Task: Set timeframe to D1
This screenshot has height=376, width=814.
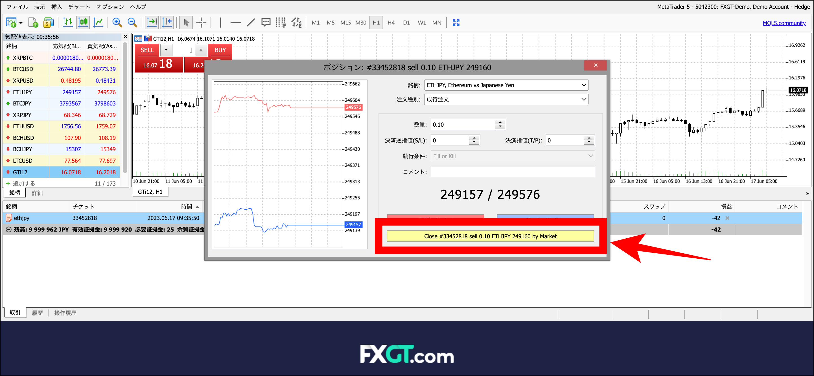Action: coord(406,23)
